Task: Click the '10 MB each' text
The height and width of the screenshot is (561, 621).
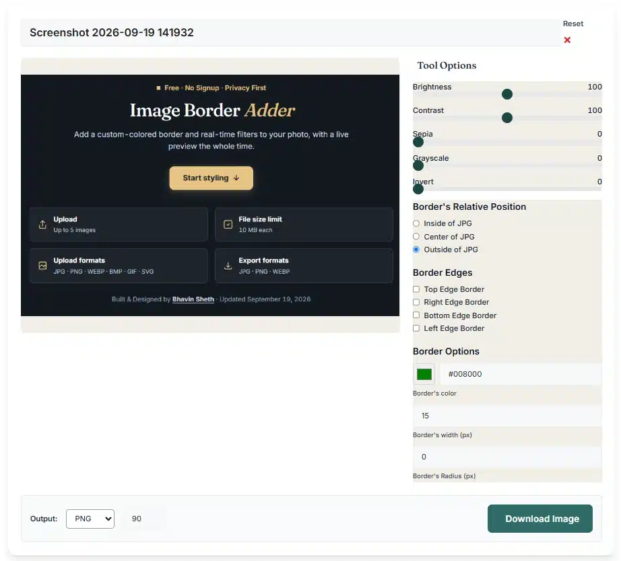Action: click(x=255, y=230)
